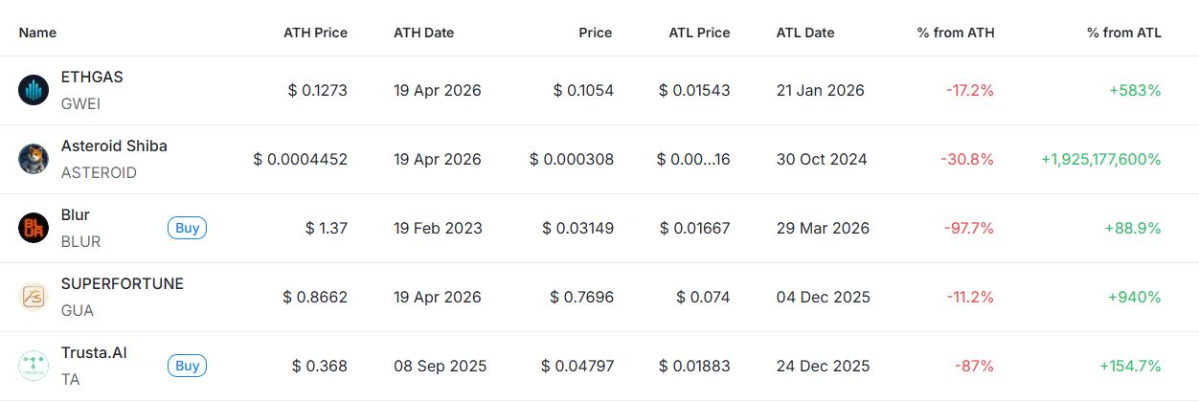1199x402 pixels.
Task: Sort by ATL Price column header
Action: 699,33
